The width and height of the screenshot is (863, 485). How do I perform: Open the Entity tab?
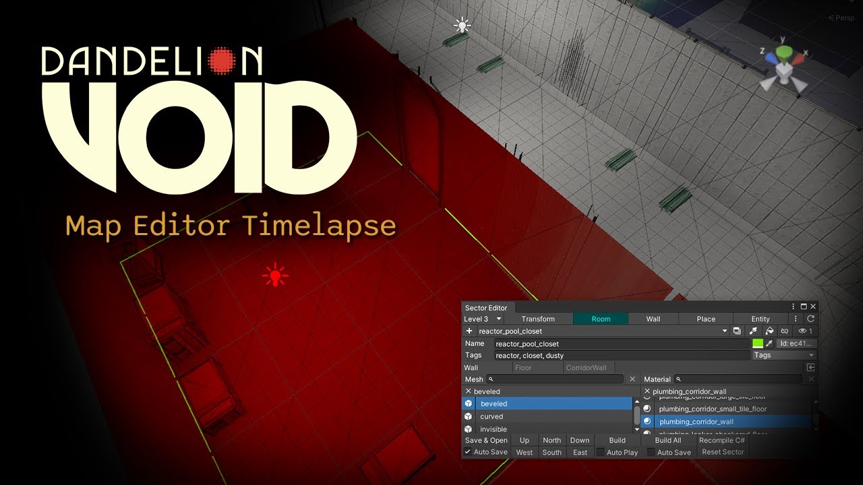tap(761, 319)
